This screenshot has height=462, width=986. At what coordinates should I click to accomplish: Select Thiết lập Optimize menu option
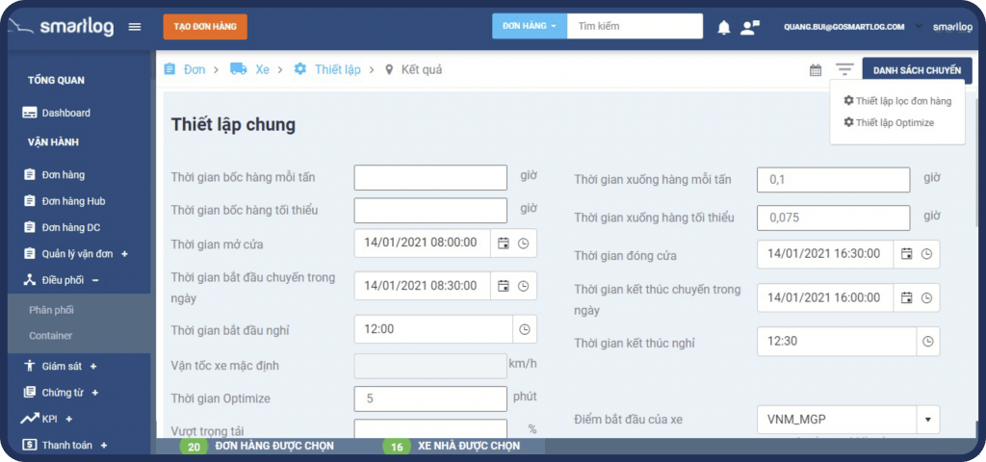point(888,123)
